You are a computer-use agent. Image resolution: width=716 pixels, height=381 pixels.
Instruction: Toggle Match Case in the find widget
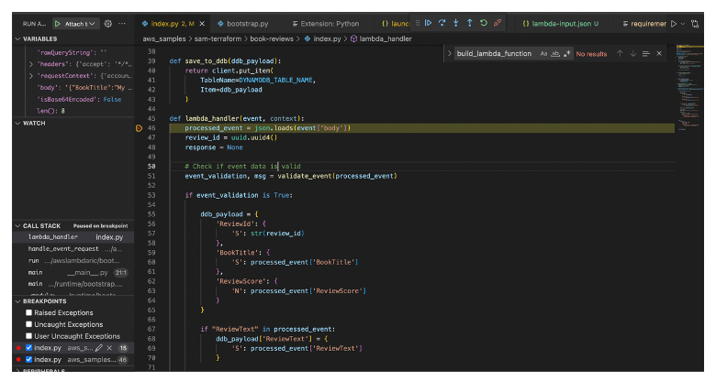(x=543, y=54)
